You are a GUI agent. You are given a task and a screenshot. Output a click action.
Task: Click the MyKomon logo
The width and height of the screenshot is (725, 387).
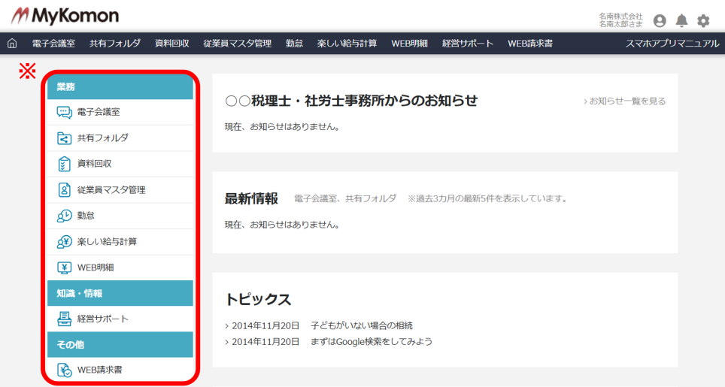(65, 15)
